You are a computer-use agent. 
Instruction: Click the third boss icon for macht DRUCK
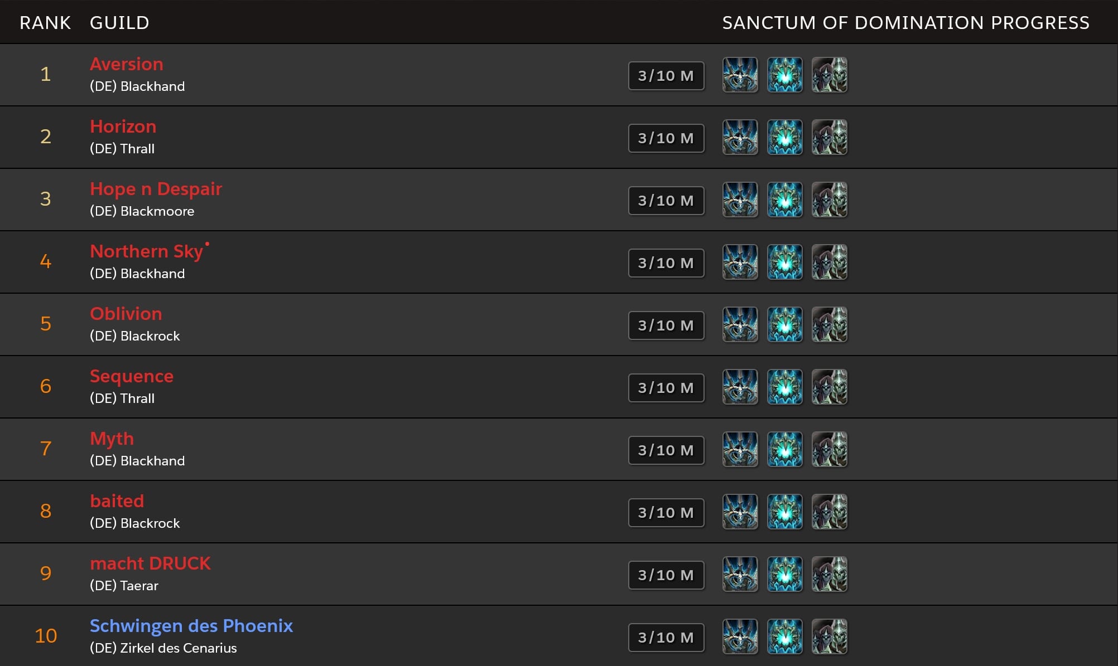click(830, 574)
